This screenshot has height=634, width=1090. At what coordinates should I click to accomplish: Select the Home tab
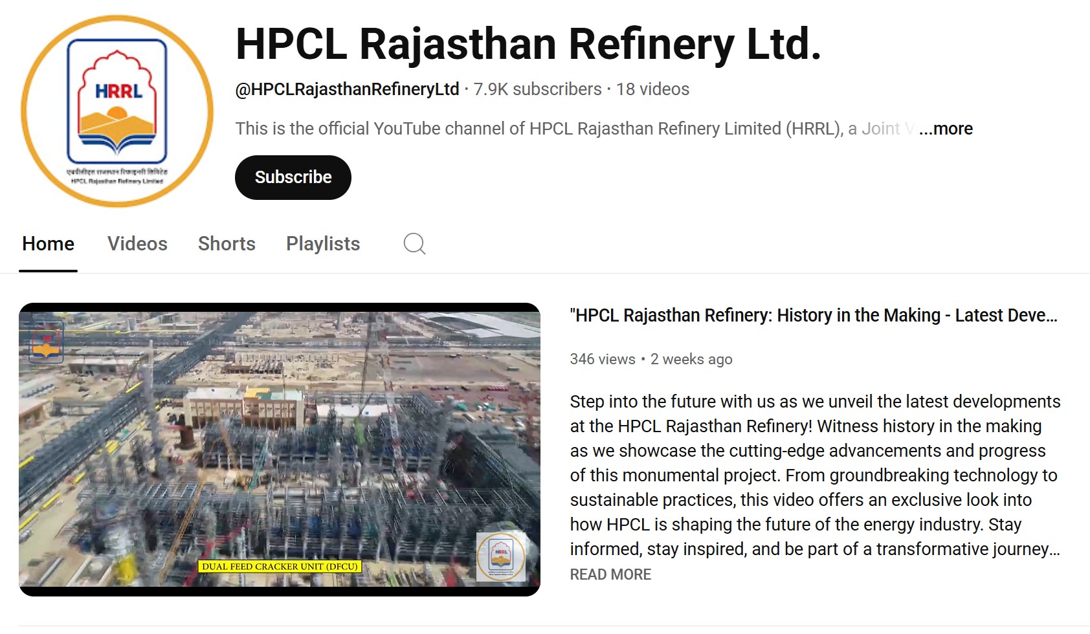[x=48, y=244]
